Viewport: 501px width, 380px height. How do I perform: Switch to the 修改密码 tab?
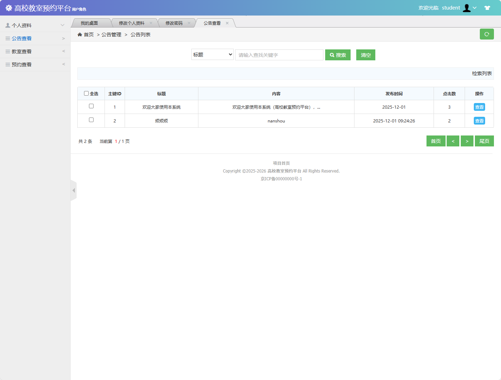174,23
